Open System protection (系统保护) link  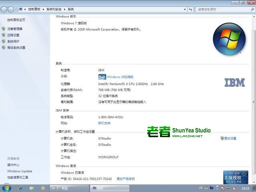[13, 41]
